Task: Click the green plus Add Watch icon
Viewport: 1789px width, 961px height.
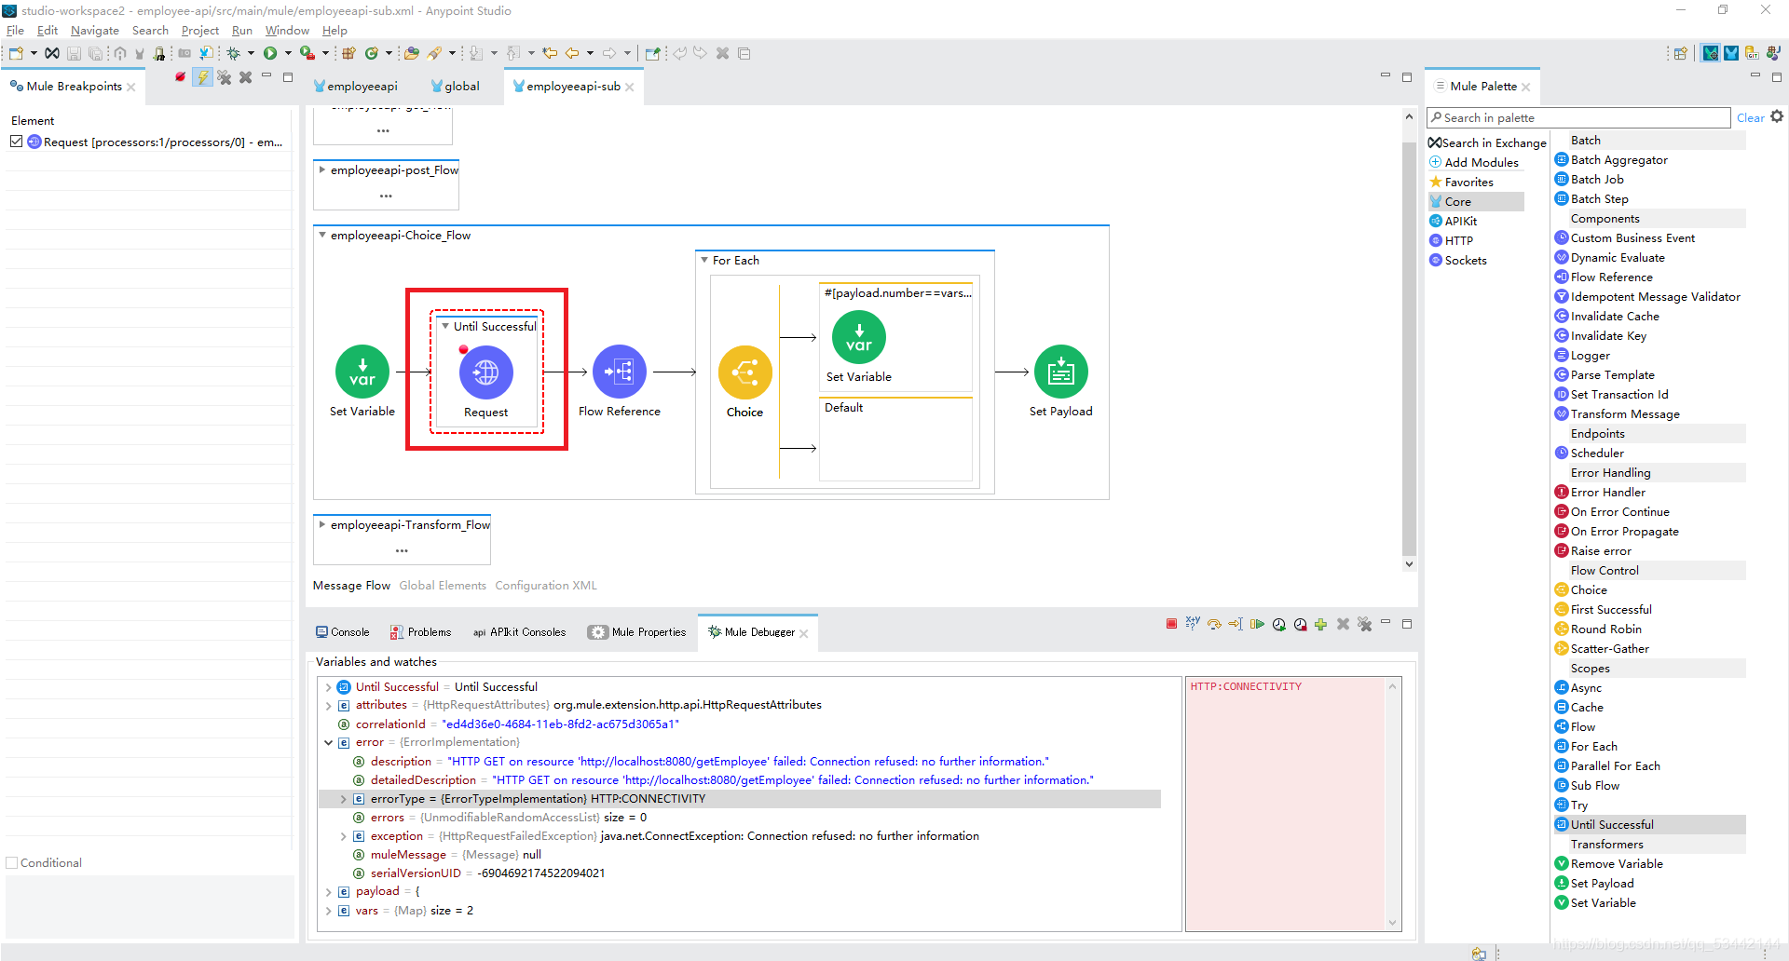Action: 1320,625
